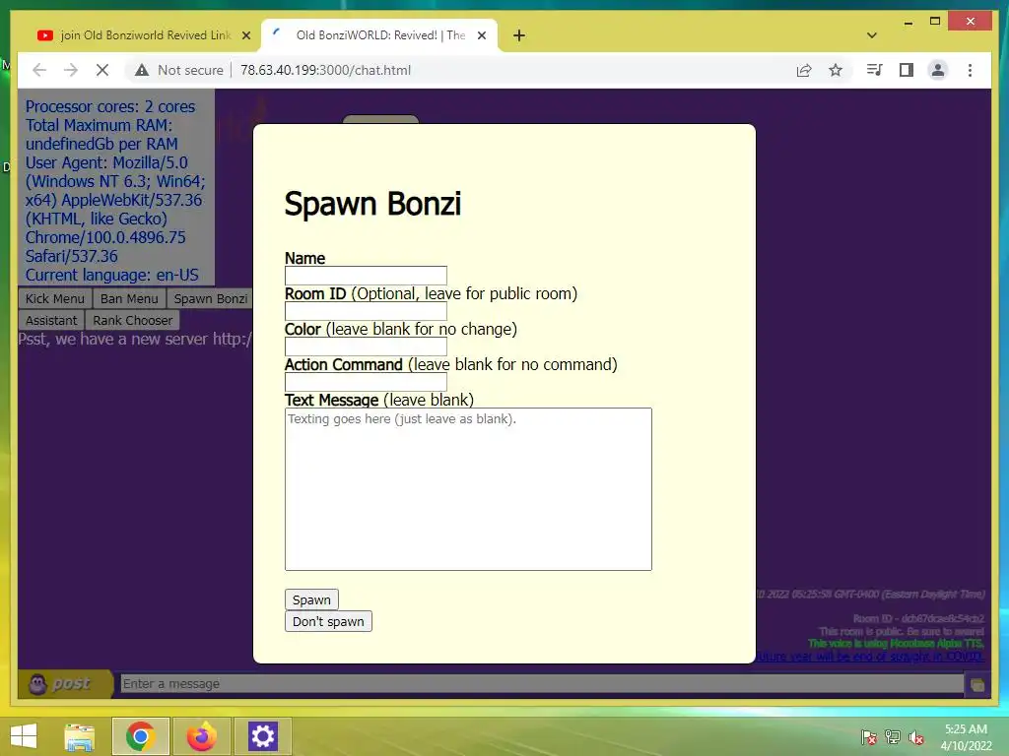Focus the Room ID input field
This screenshot has width=1009, height=756.
point(366,310)
